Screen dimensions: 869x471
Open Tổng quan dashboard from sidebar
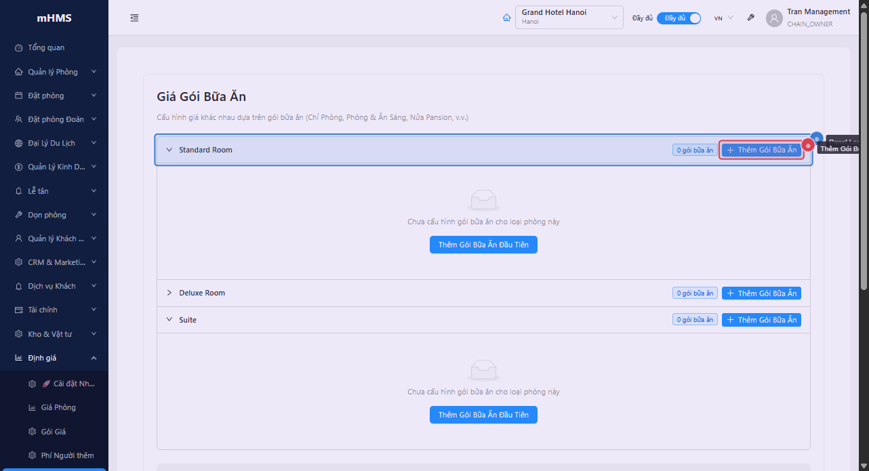[46, 48]
